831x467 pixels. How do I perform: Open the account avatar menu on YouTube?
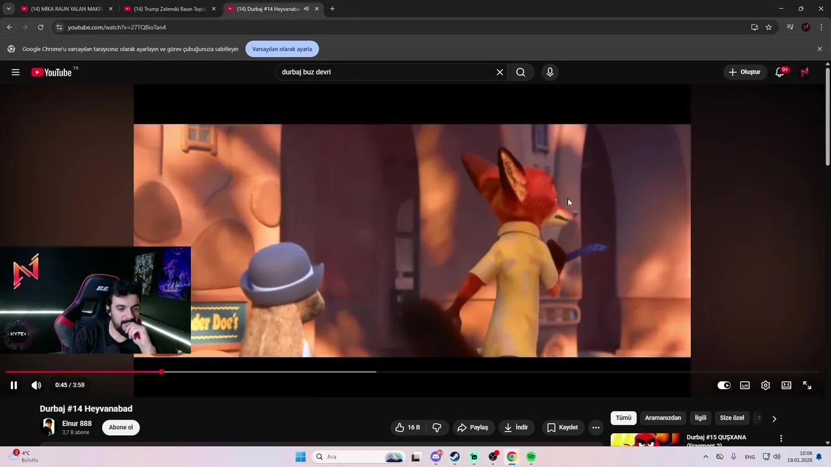pyautogui.click(x=805, y=72)
